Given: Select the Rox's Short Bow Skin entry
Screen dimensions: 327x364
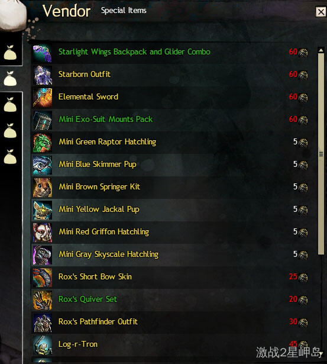Looking at the screenshot, I should tap(171, 278).
